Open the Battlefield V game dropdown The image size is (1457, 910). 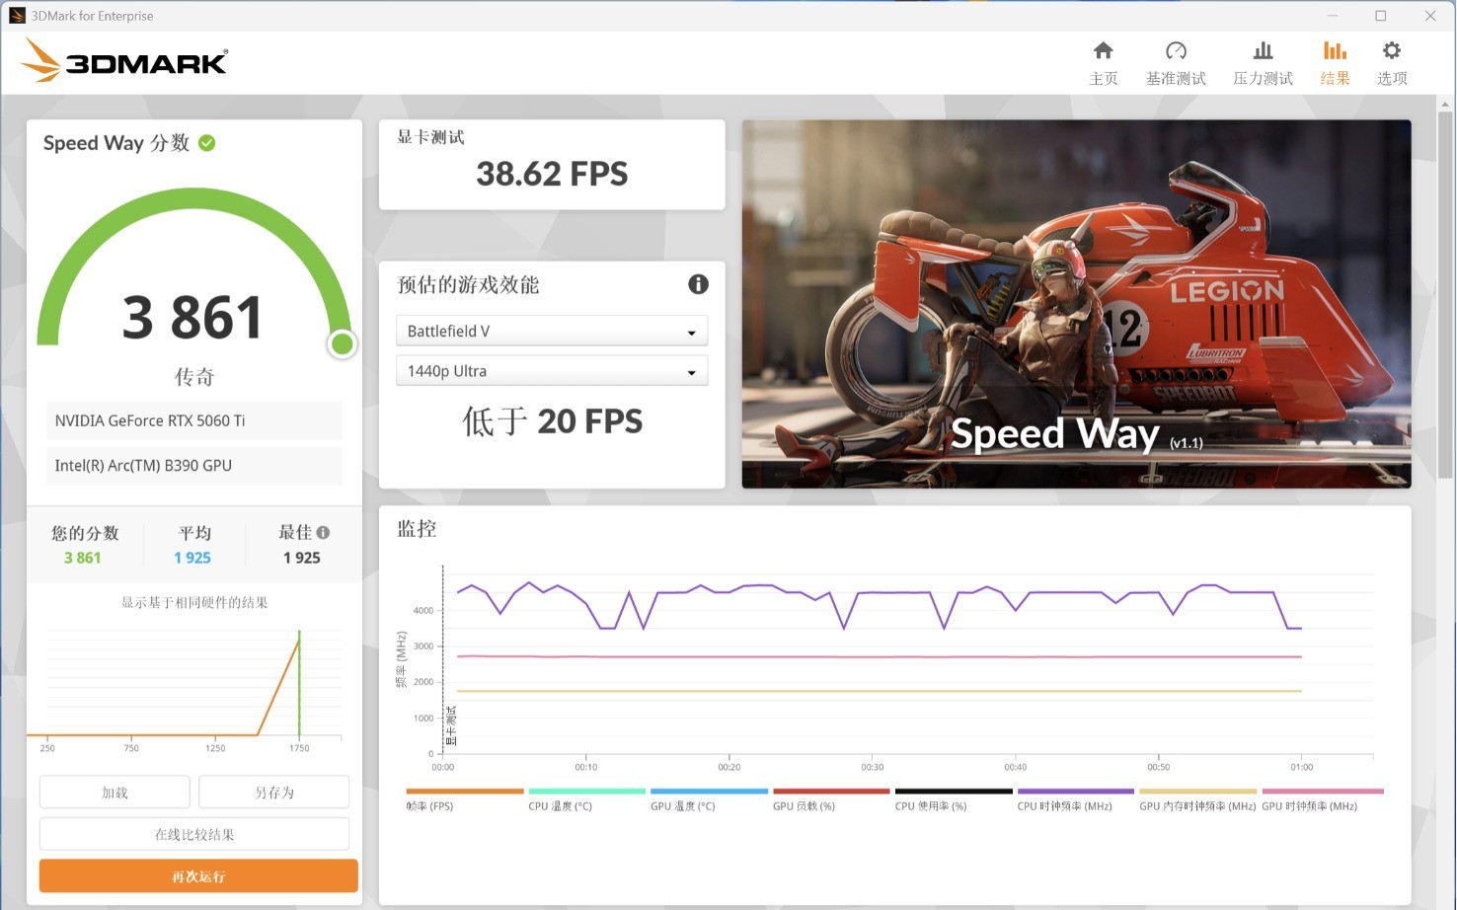(551, 331)
